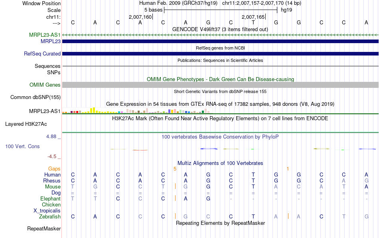Open the RefSeq Curated track label
379x238 pixels.
click(42, 54)
